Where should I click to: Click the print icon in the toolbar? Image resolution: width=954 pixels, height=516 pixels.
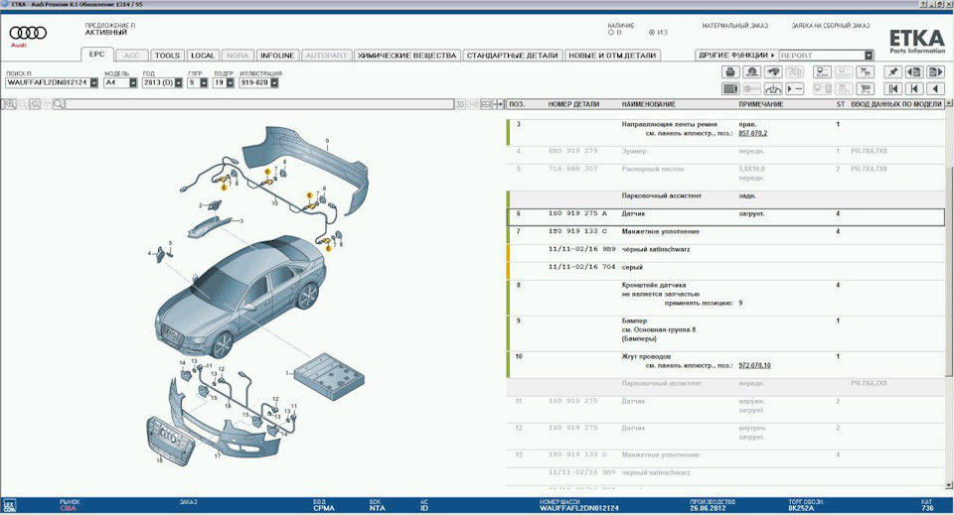pyautogui.click(x=730, y=72)
